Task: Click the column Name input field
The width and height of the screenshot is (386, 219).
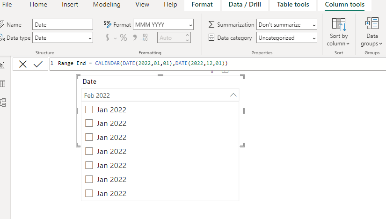Action: click(63, 25)
